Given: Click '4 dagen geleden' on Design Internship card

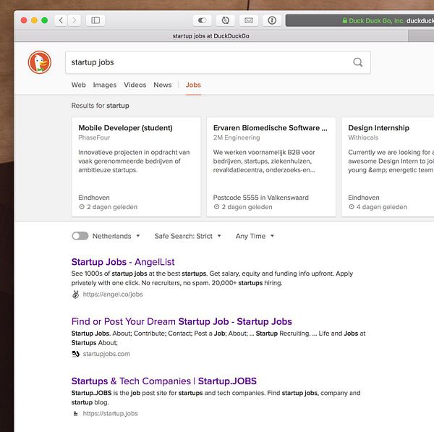Looking at the screenshot, I should pyautogui.click(x=382, y=207).
